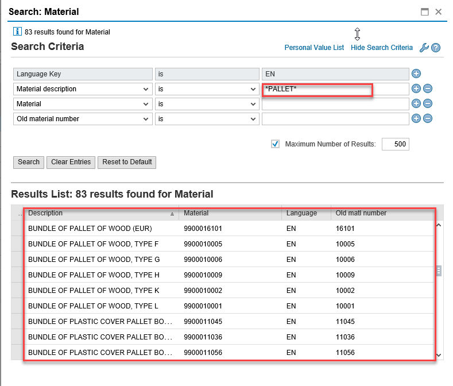
Task: Open the operator dropdown for Material description
Action: [x=253, y=89]
